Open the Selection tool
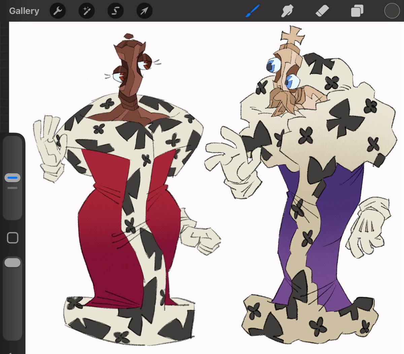This screenshot has height=354, width=404. click(115, 11)
